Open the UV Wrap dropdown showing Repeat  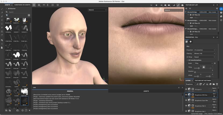coord(204,57)
